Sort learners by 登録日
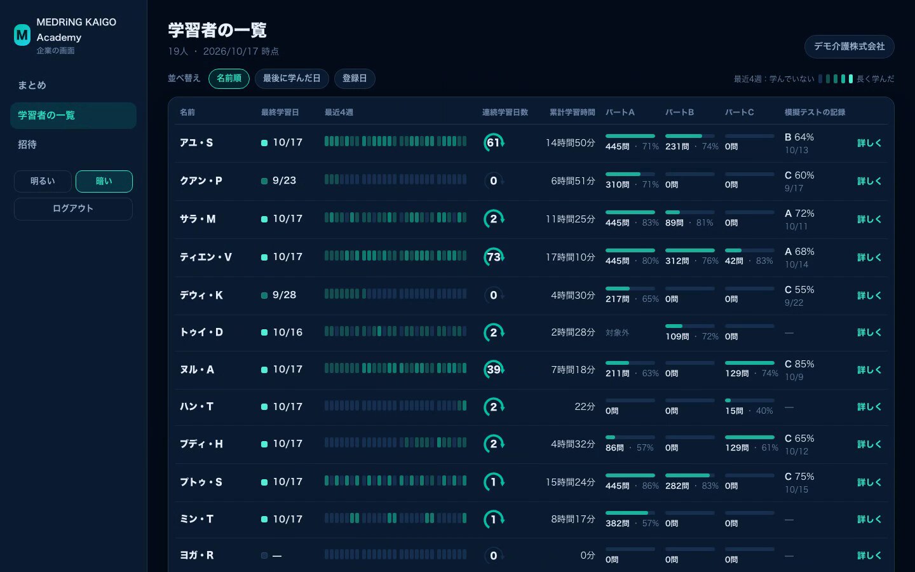Viewport: 915px width, 572px height. (x=355, y=78)
